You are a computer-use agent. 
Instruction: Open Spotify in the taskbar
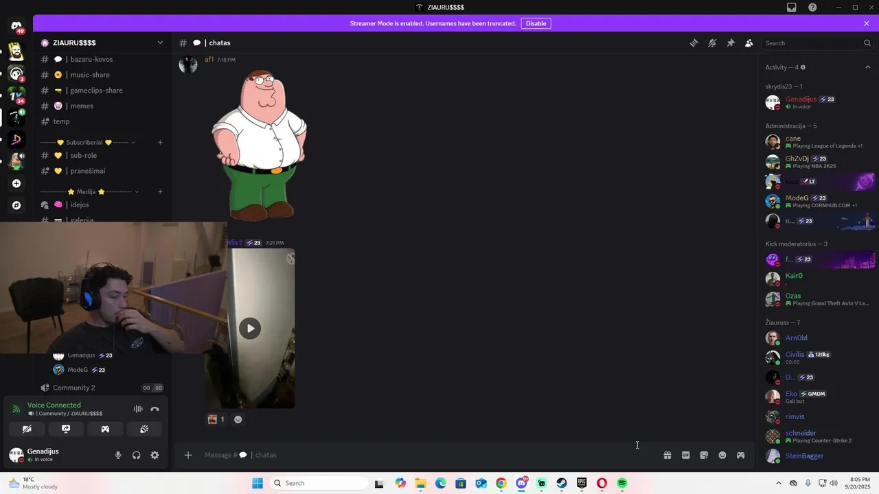point(622,483)
